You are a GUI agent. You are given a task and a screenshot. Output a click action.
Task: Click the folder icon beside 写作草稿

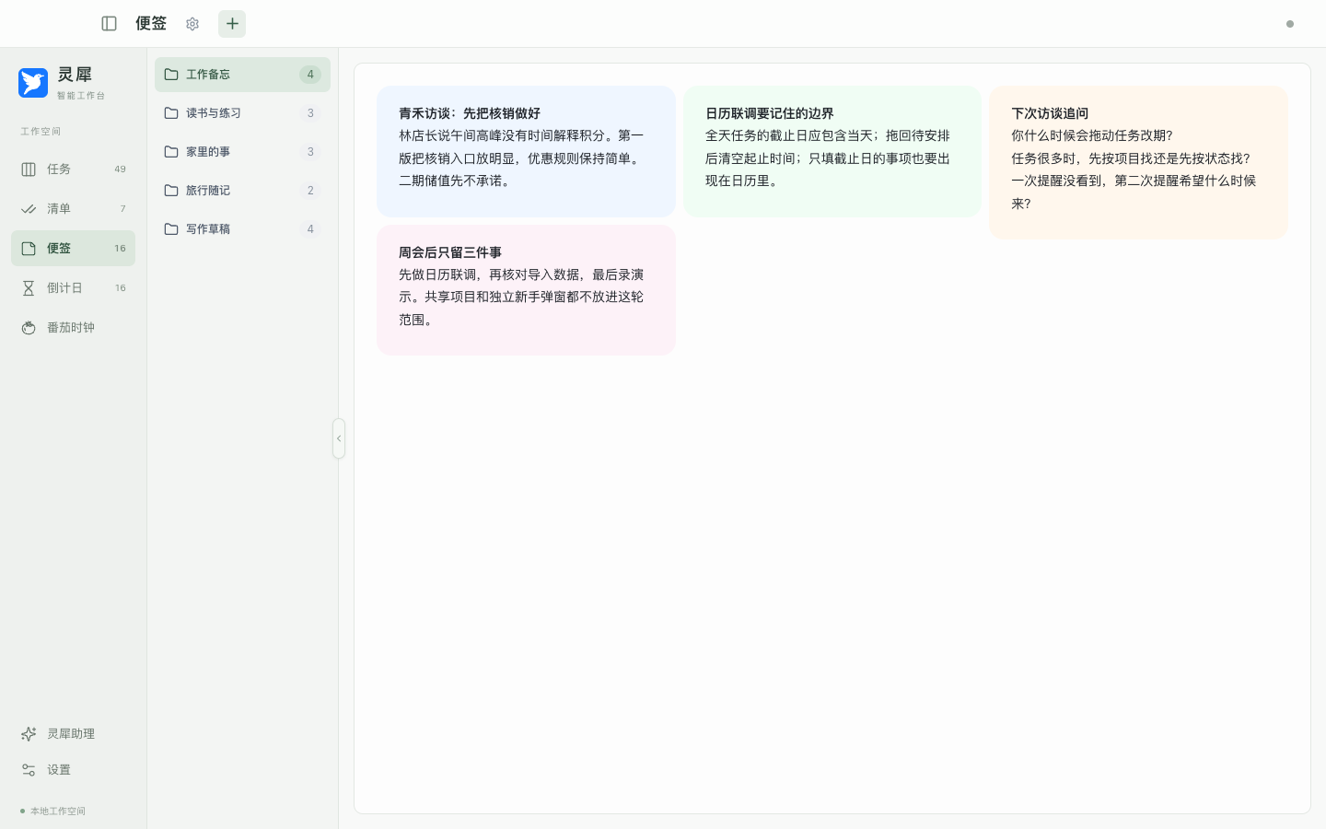171,229
